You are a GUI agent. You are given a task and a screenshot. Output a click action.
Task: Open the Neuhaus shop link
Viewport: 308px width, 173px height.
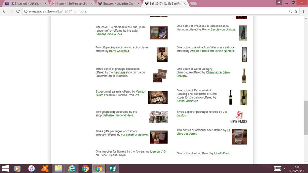pyautogui.click(x=119, y=72)
